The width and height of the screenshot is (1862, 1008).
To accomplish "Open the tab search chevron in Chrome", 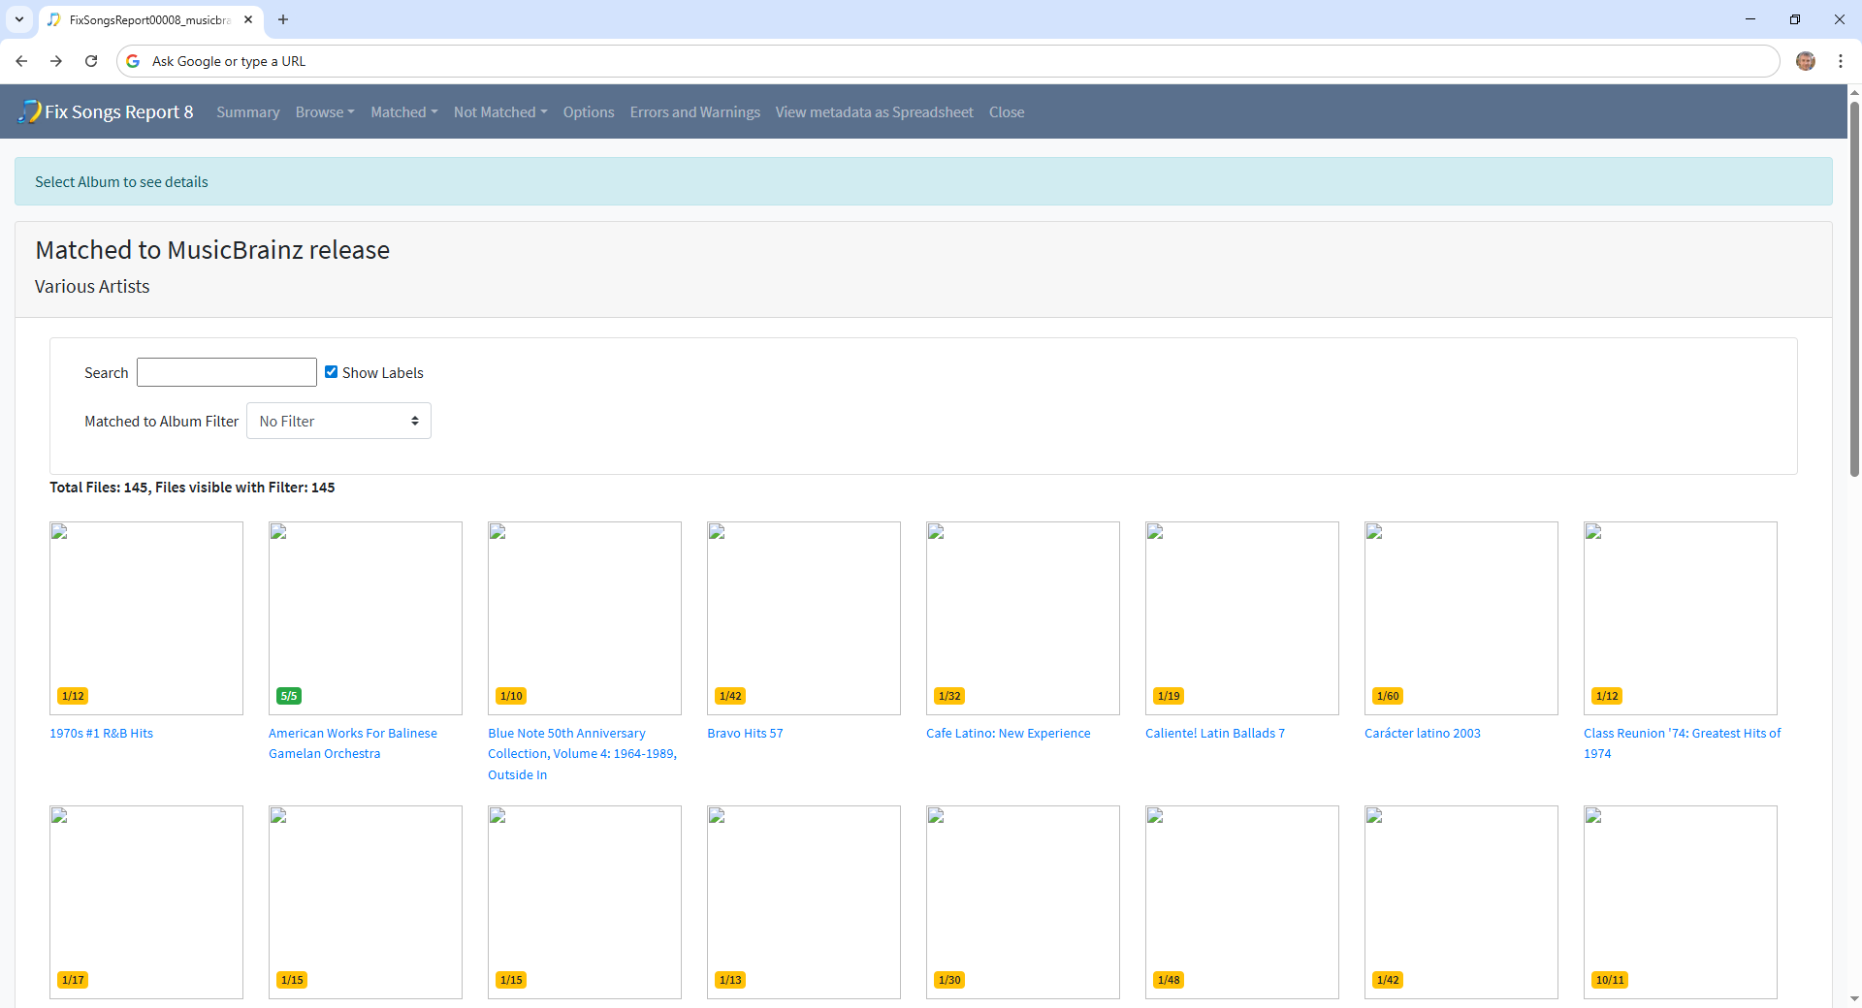I will point(18,19).
